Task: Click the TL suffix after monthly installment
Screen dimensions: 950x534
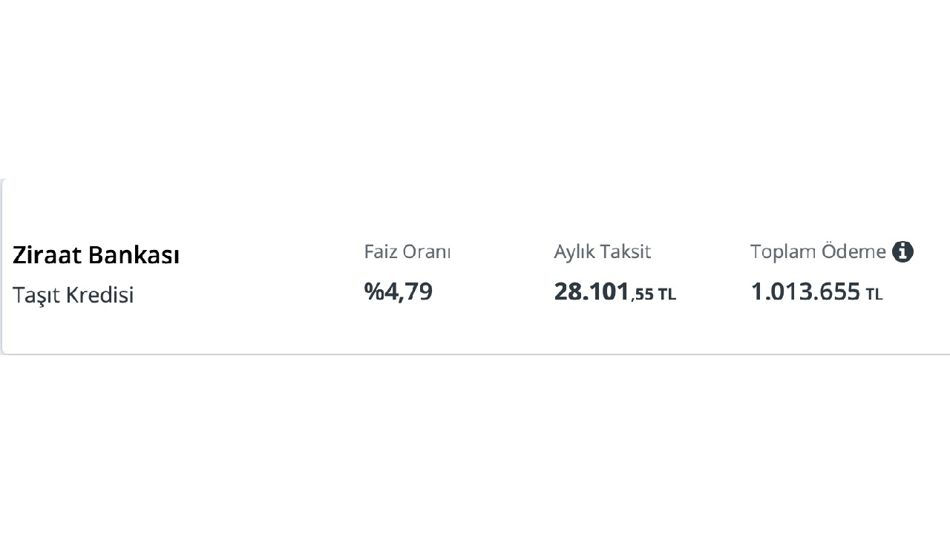Action: (666, 294)
